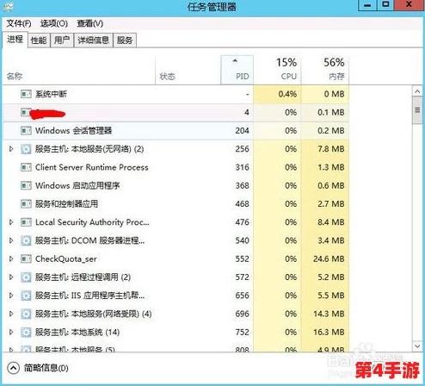Click the Task Manager title bar icon
Screen dimensions: 425x386
pos(9,7)
